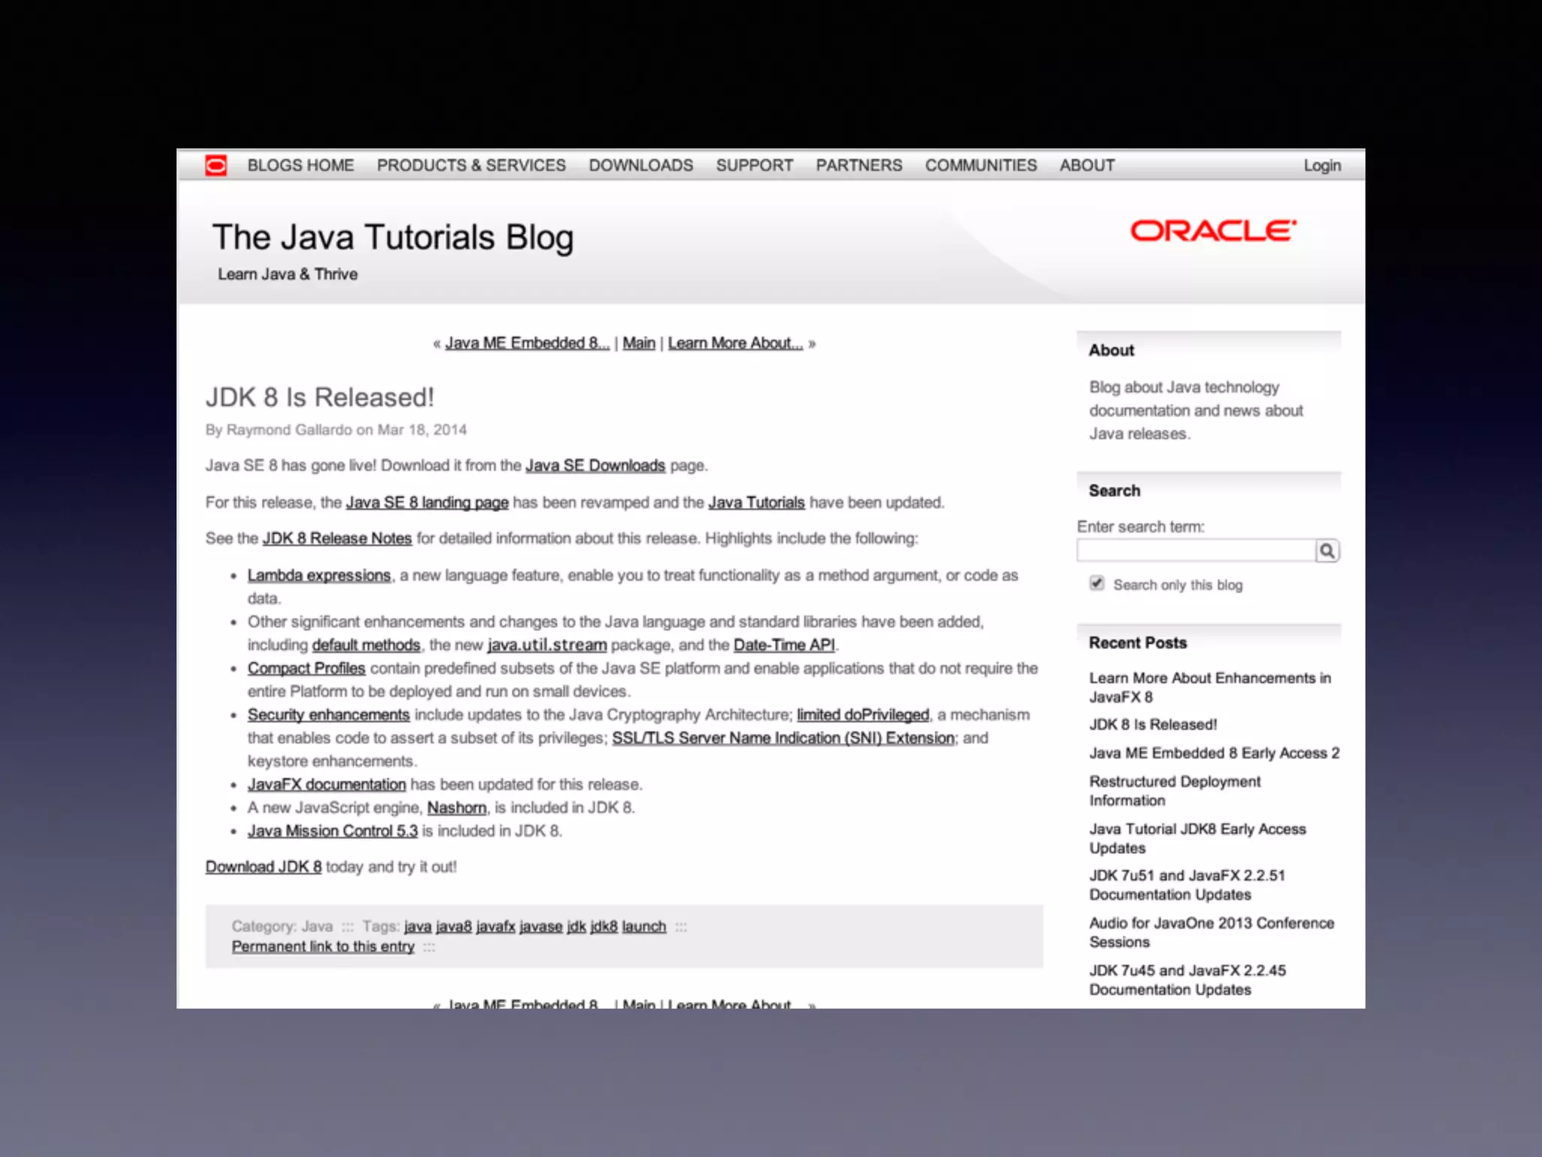Toggle the Search only this blog checkbox
Image resolution: width=1542 pixels, height=1157 pixels.
tap(1097, 584)
